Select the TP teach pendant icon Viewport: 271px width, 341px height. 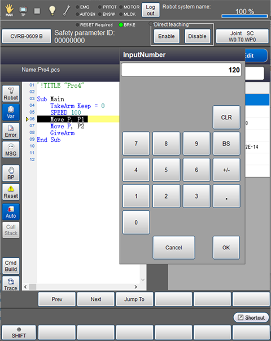click(23, 11)
